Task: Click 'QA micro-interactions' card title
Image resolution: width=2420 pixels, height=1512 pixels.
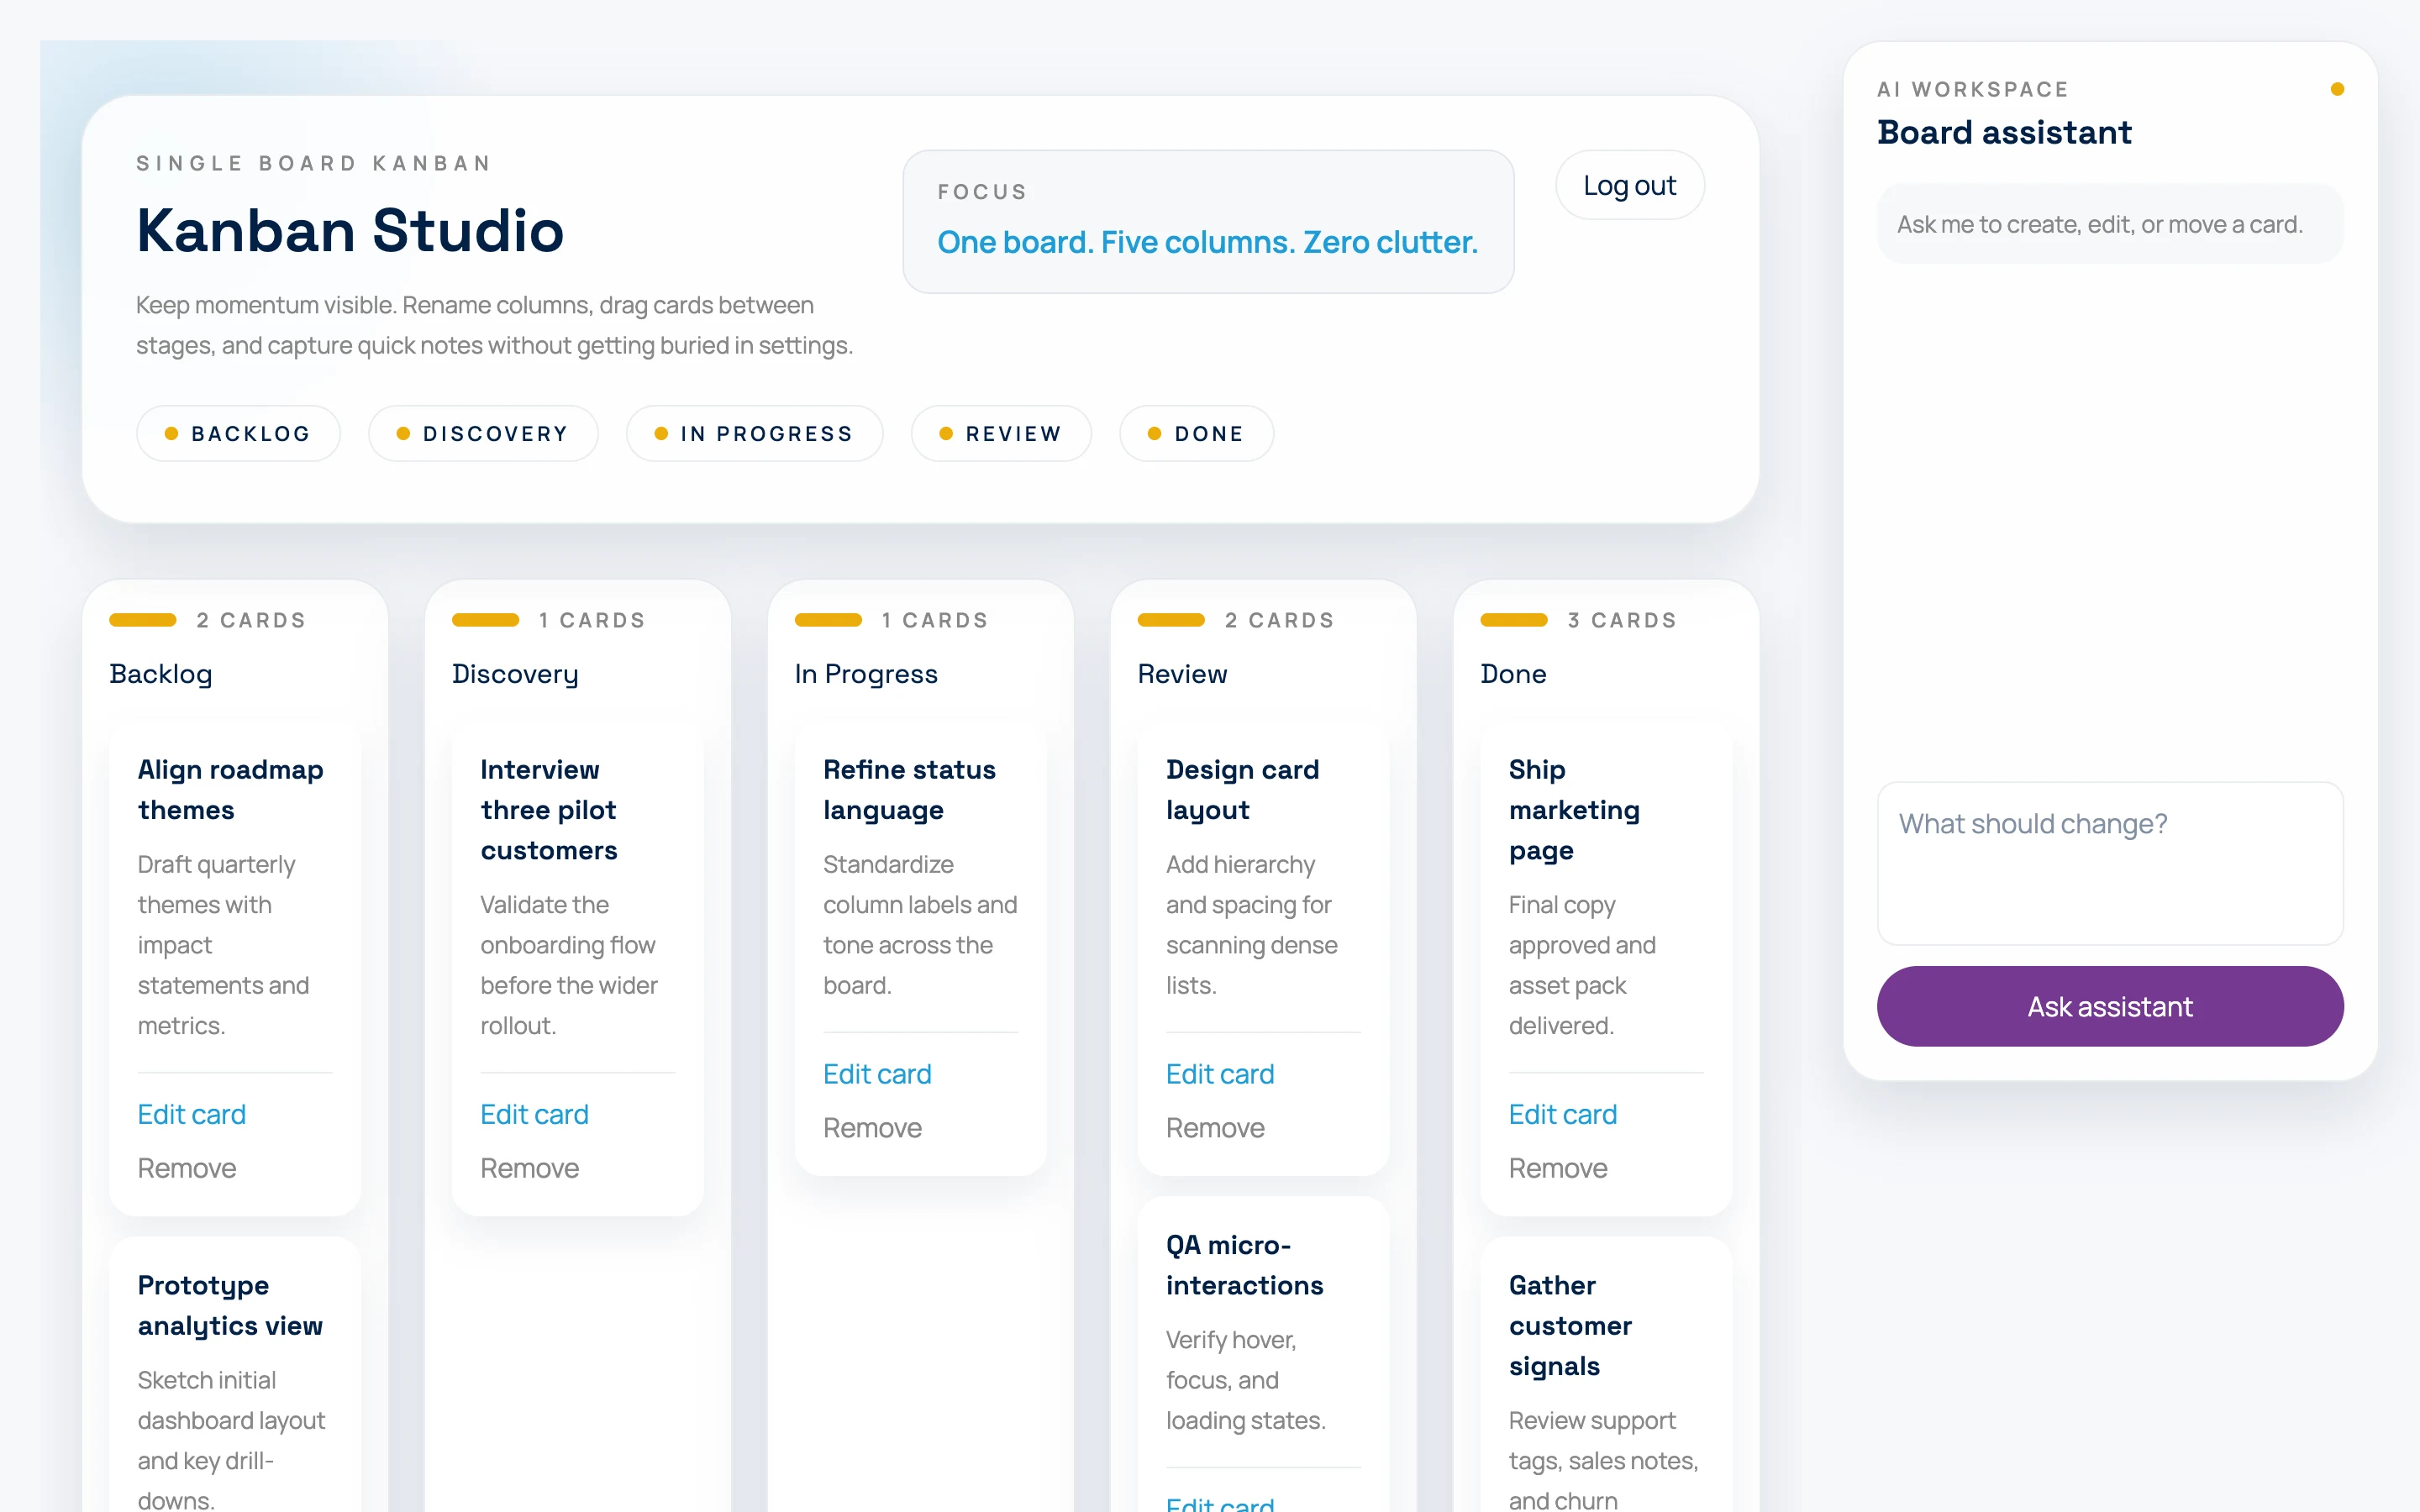Action: pyautogui.click(x=1245, y=1265)
